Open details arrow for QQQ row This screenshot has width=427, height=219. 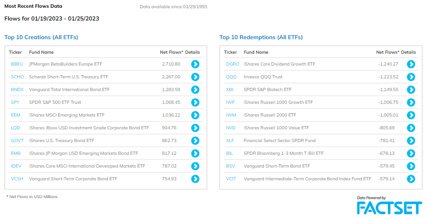411,77
